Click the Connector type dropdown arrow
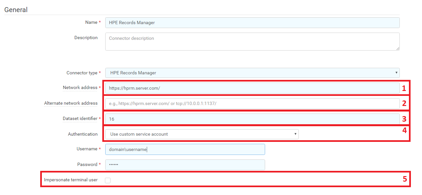This screenshot has width=422, height=195. (x=396, y=73)
